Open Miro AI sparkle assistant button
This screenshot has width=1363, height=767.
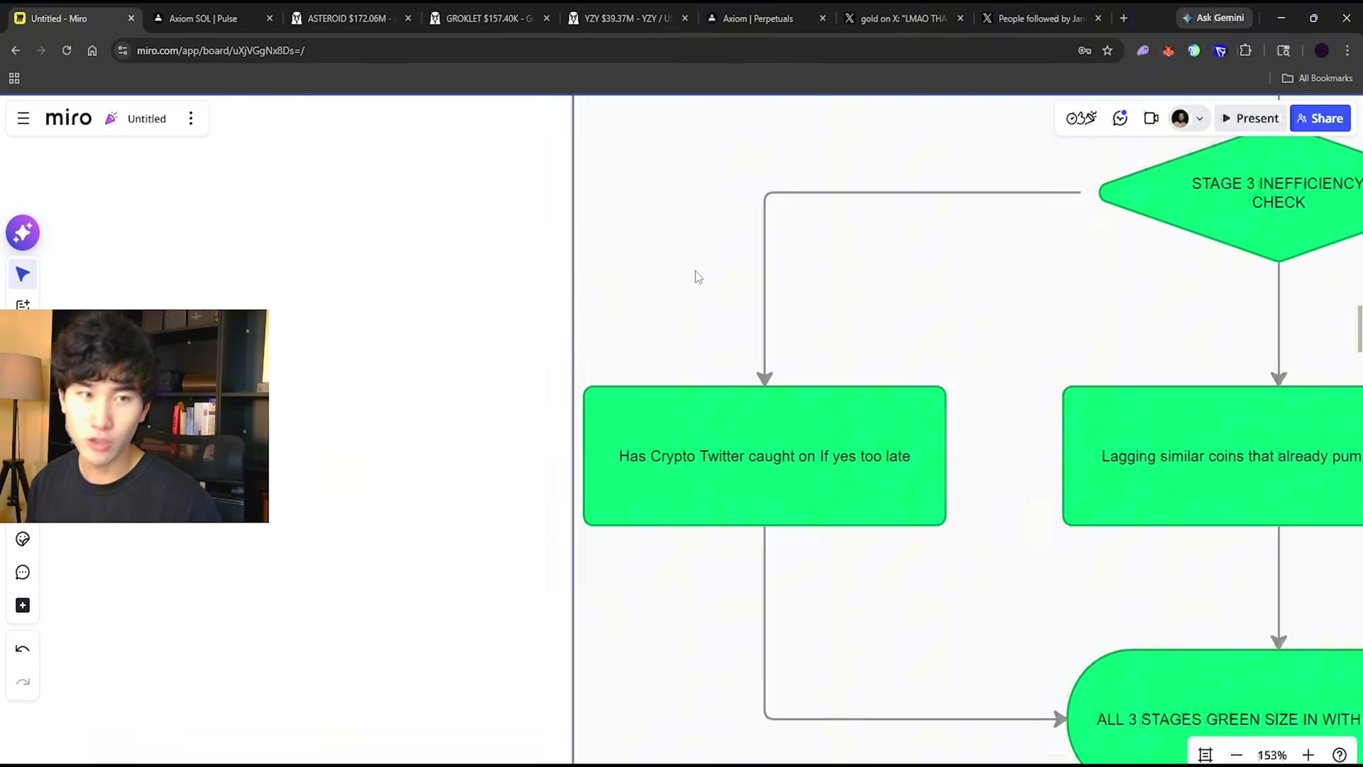(x=23, y=233)
